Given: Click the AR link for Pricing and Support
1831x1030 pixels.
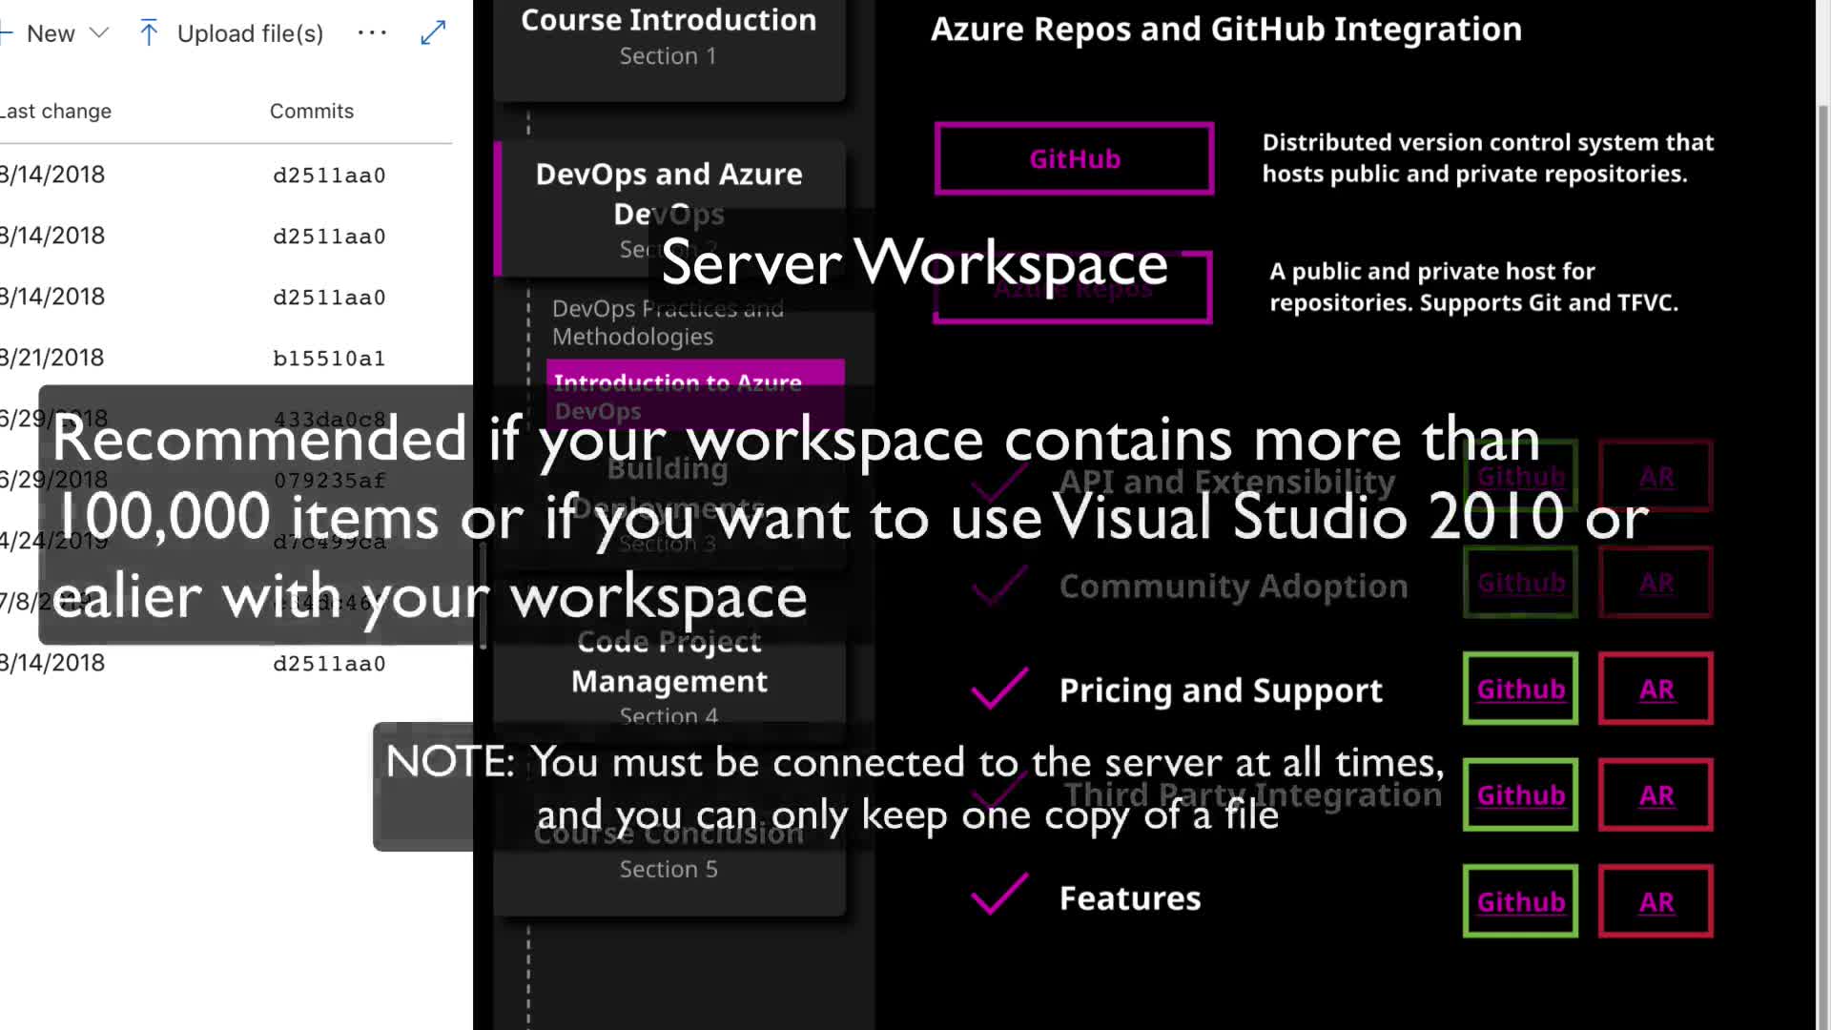Looking at the screenshot, I should click(1656, 689).
